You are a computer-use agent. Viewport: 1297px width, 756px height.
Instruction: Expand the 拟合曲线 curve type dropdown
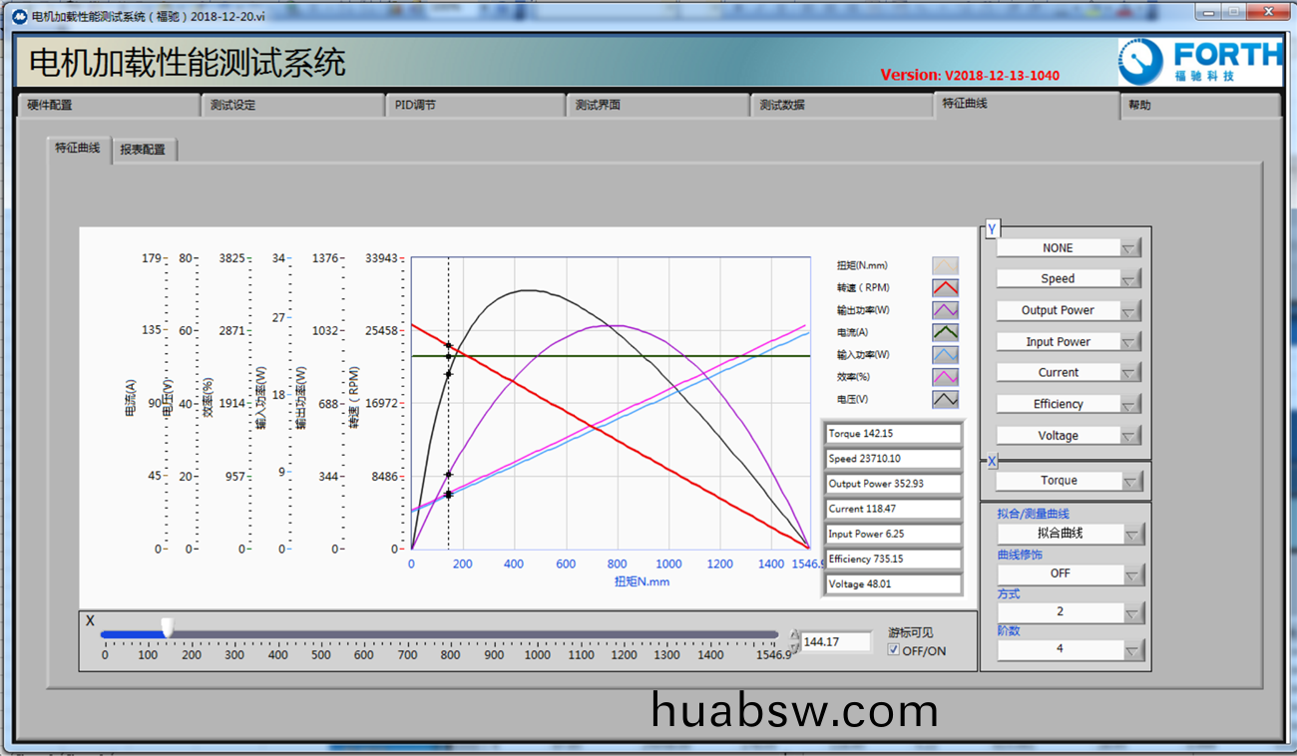pos(1132,535)
